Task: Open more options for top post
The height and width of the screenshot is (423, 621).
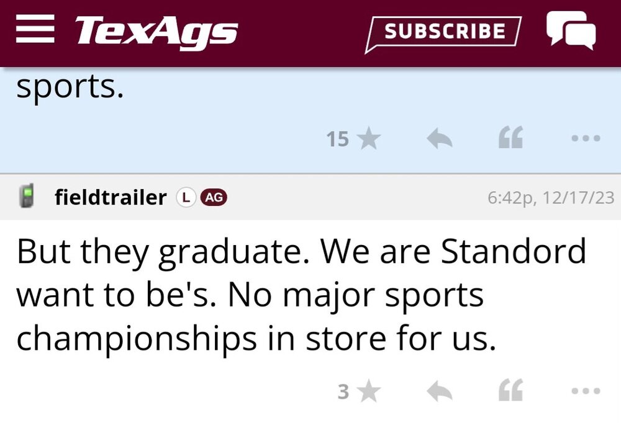Action: tap(586, 140)
